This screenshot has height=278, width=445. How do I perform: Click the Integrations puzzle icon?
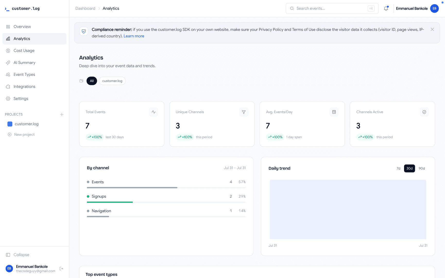point(8,86)
